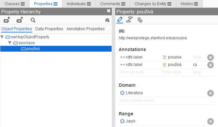Image resolution: width=218 pixels, height=127 pixels.
Task: Show the property change history icon
Action: [x=140, y=20]
